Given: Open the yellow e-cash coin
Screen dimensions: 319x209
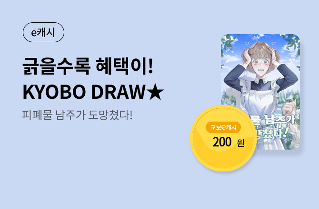Looking at the screenshot, I should 223,138.
